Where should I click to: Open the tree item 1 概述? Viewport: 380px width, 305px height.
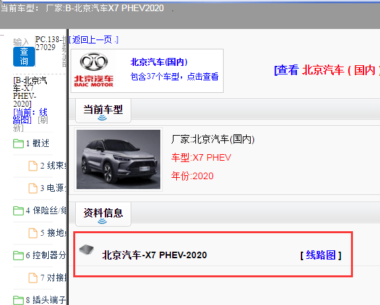coord(38,144)
